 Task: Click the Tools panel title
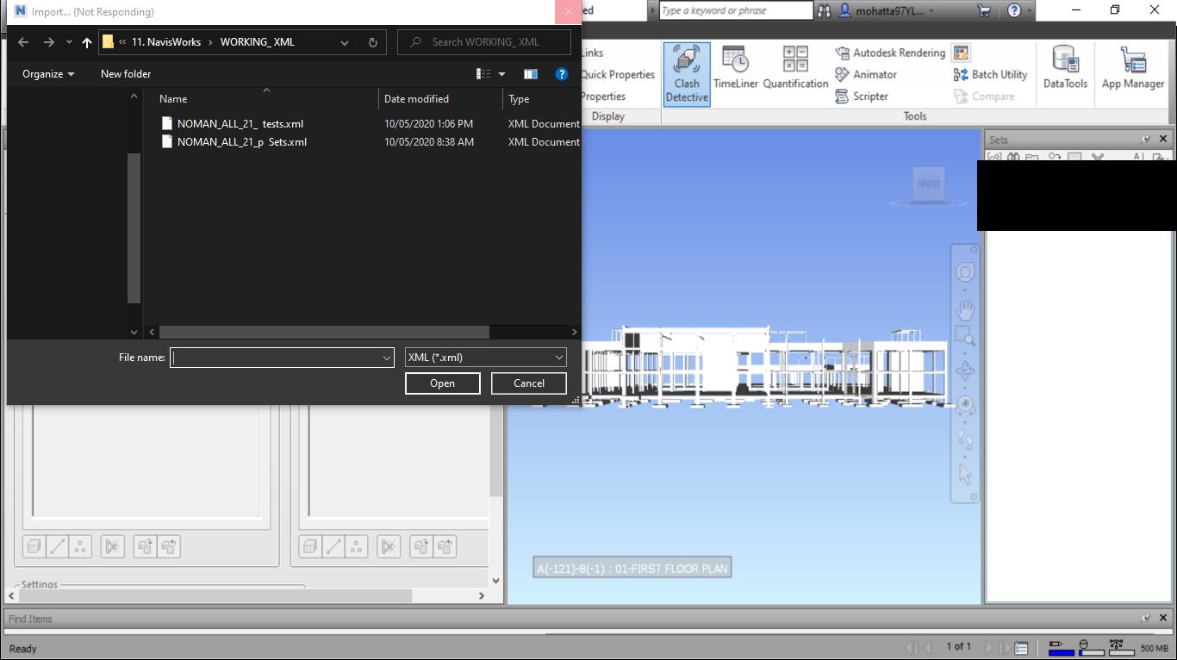pyautogui.click(x=915, y=116)
